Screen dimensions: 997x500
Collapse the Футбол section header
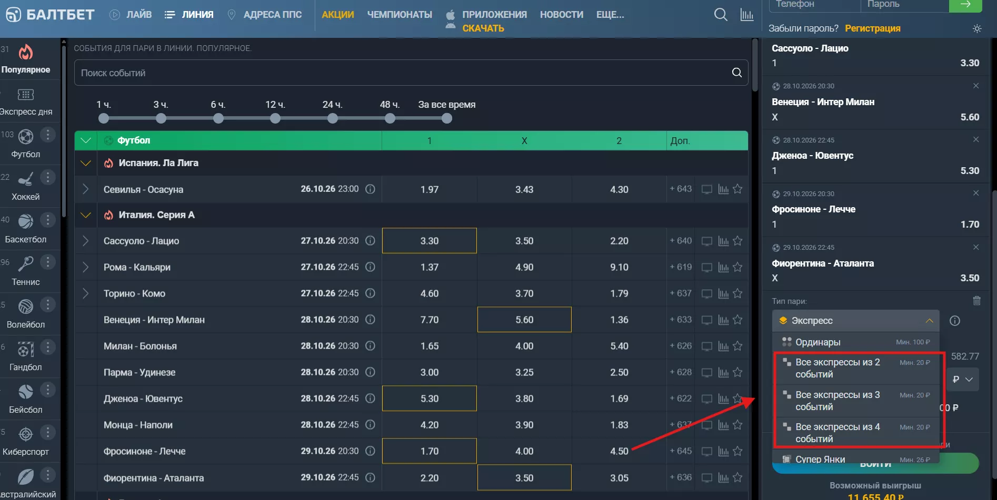(x=86, y=140)
